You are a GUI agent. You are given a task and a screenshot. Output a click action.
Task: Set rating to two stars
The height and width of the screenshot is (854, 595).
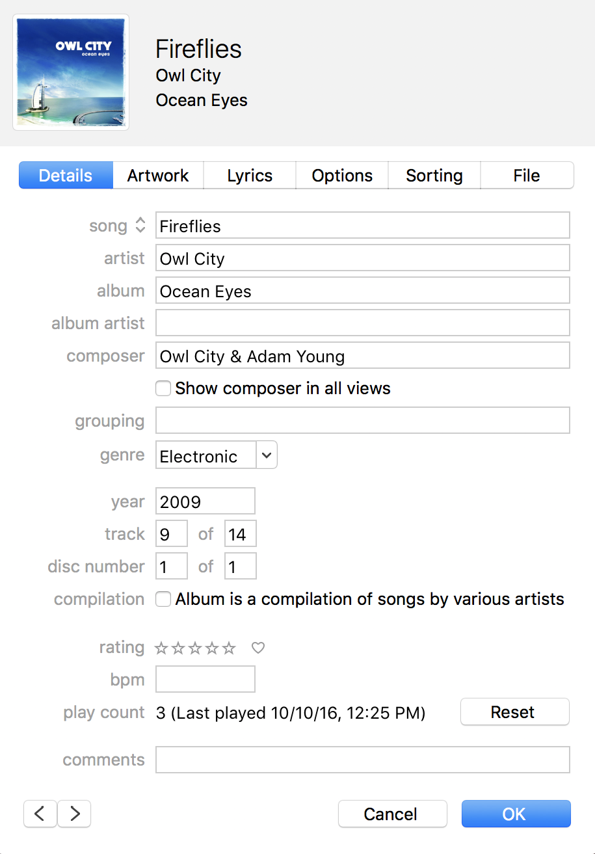[178, 648]
